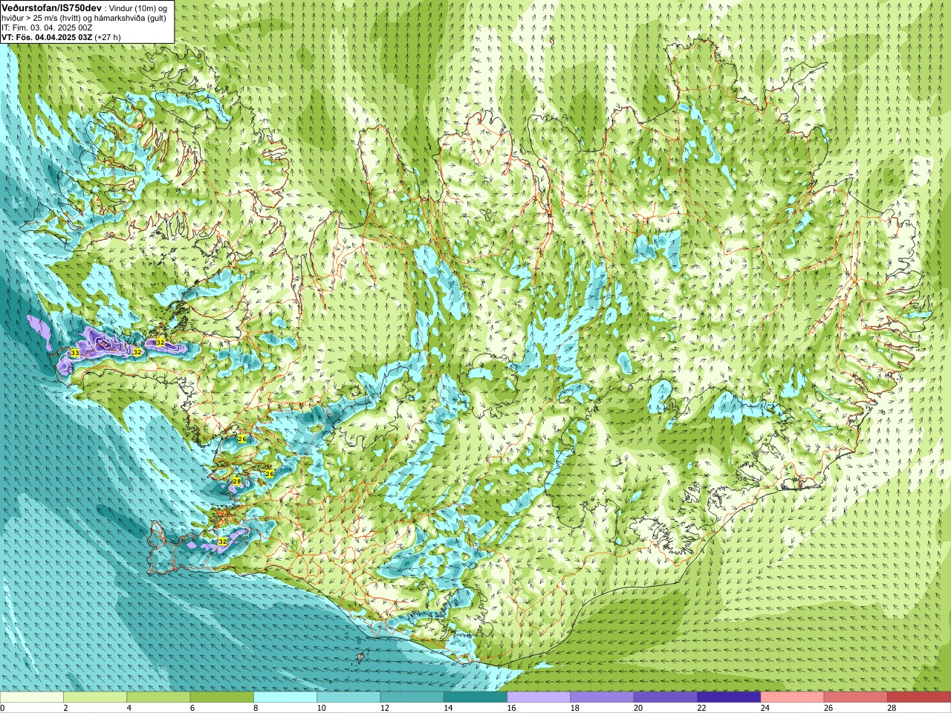Click the yellow '32' gust label on Reykjanes peninsula
The height and width of the screenshot is (713, 951).
(223, 542)
